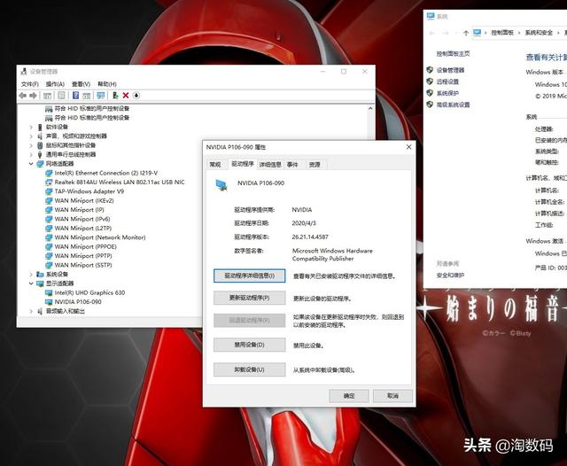Open 系统保护 link in System window

point(447,93)
